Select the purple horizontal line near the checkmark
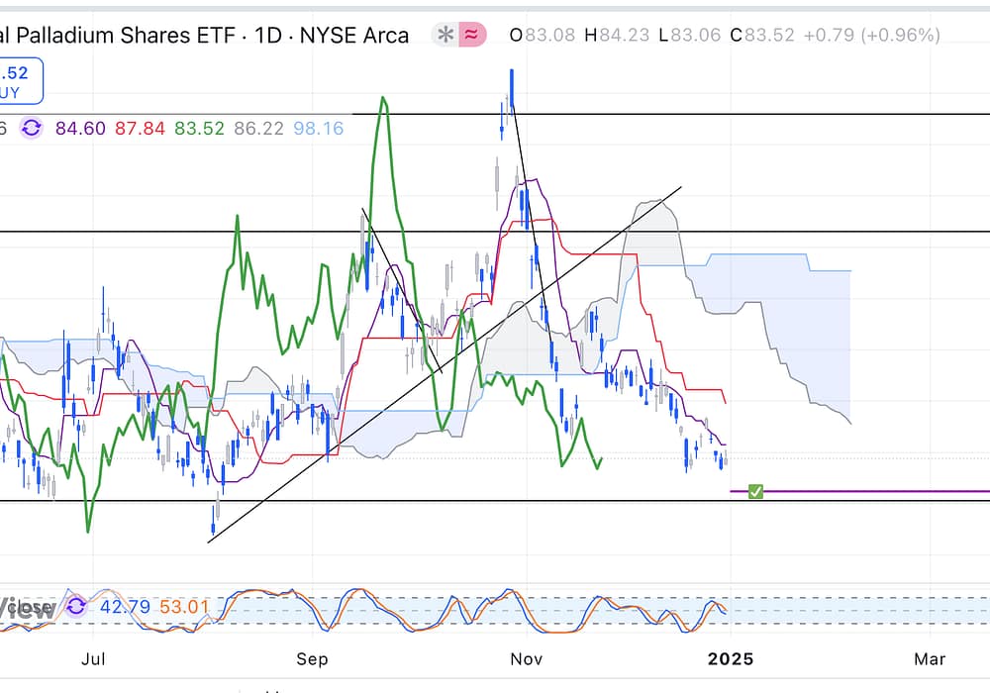The height and width of the screenshot is (693, 990). pos(871,491)
